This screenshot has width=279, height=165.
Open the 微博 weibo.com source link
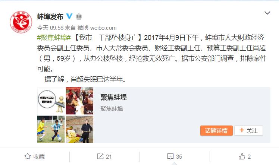pyautogui.click(x=97, y=28)
